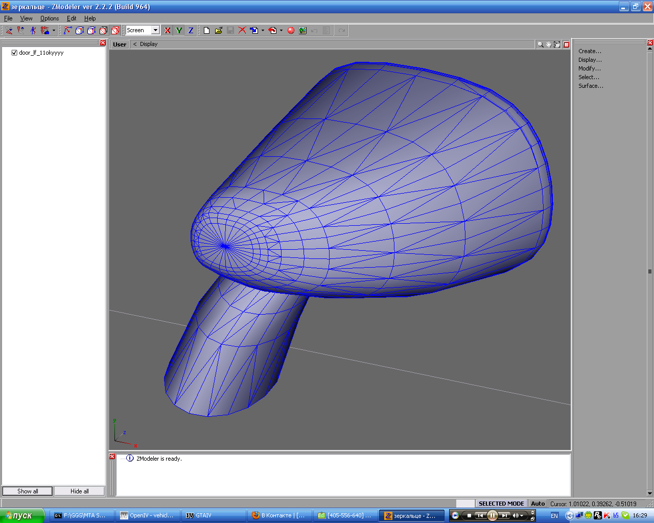Click the Show all button
Viewport: 654px width, 523px height.
pyautogui.click(x=28, y=491)
